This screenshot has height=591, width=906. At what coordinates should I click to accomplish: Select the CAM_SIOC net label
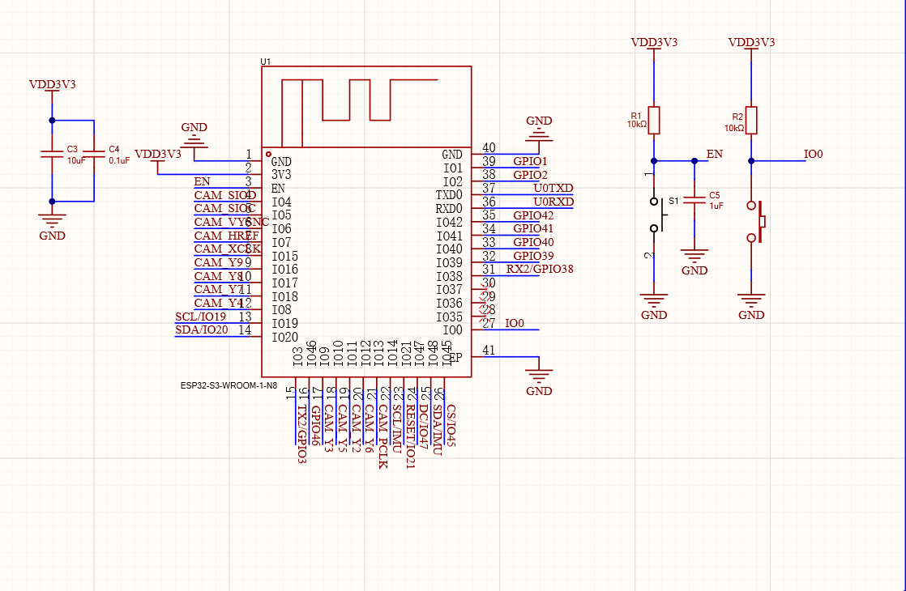tap(224, 208)
